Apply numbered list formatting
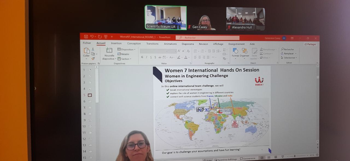Screen dimensions: 350x161 (203, 51)
